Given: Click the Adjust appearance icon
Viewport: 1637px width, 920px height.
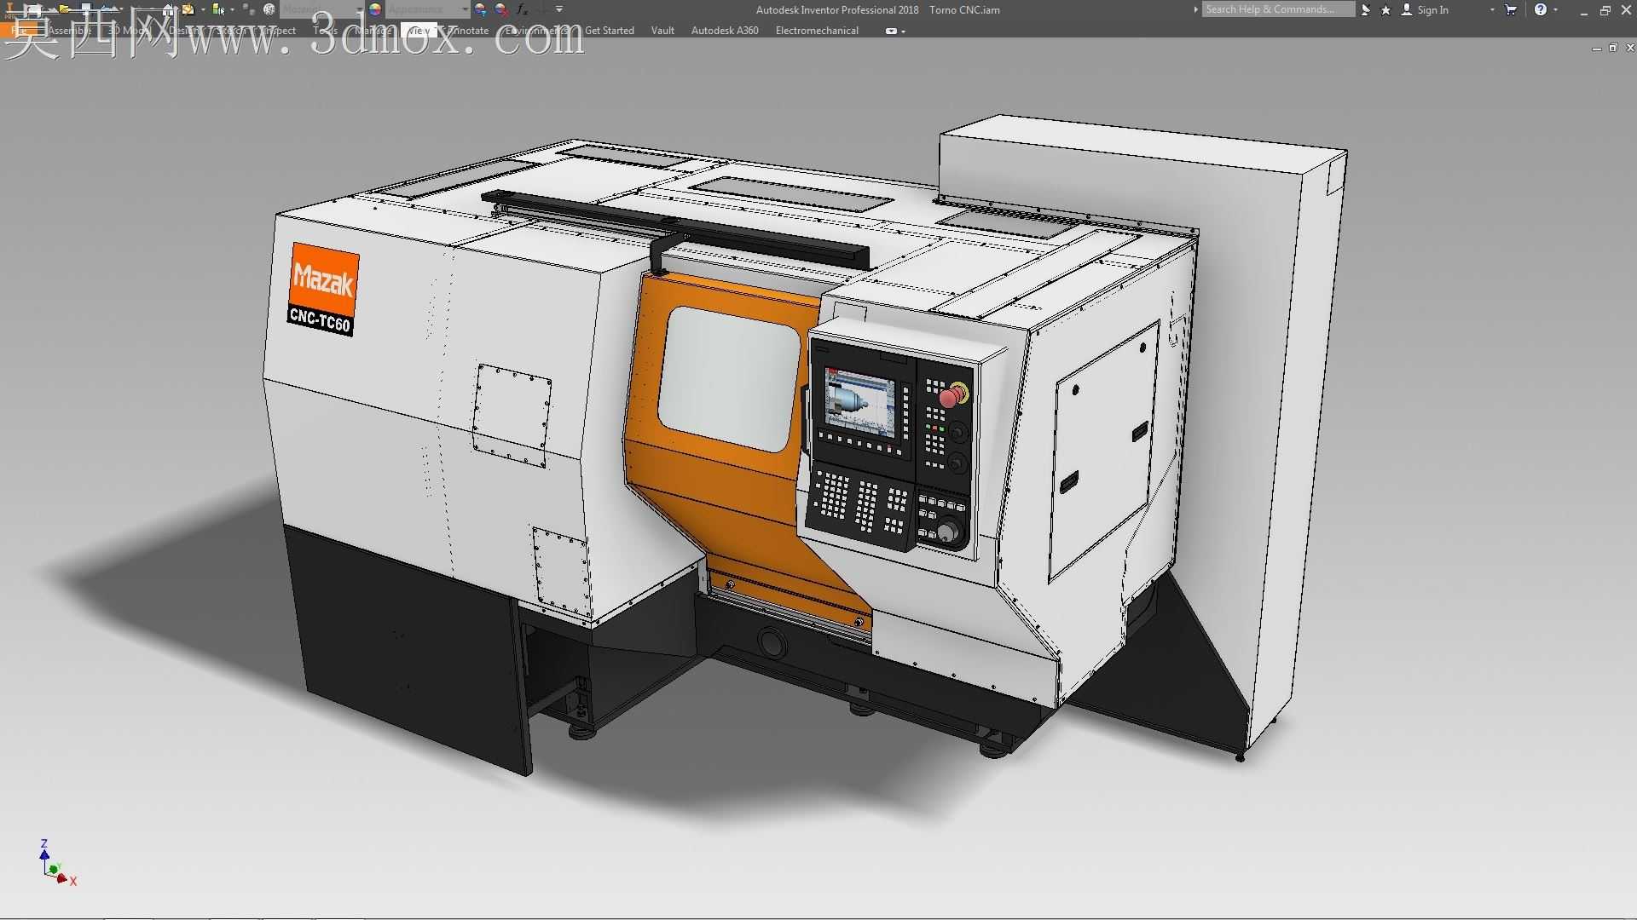Looking at the screenshot, I should [x=481, y=9].
